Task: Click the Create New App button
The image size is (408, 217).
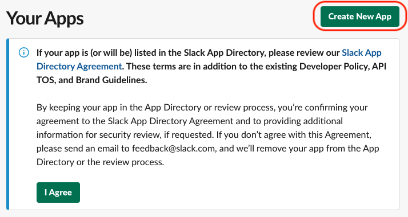Action: pos(360,17)
